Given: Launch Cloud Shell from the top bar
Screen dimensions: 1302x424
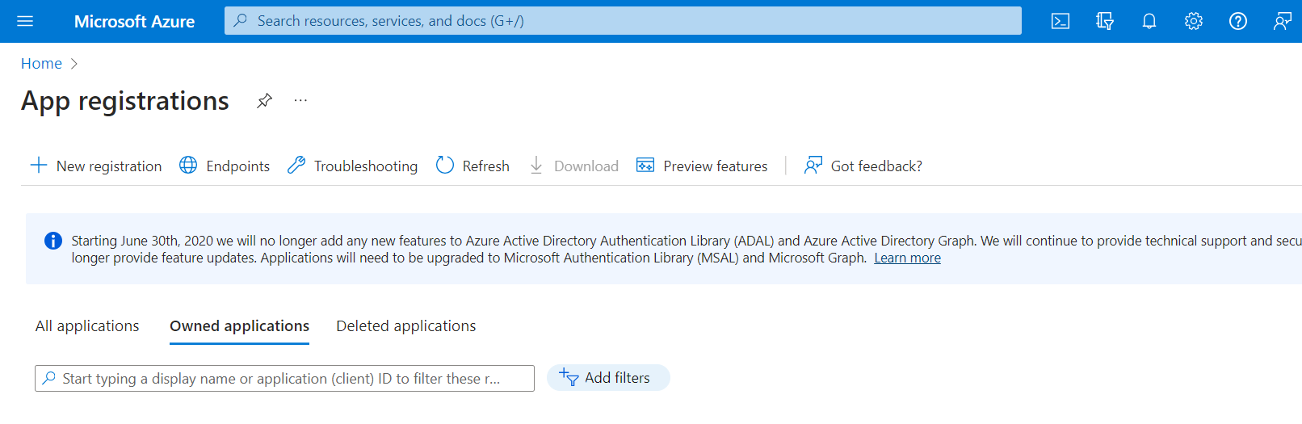Looking at the screenshot, I should [1060, 21].
